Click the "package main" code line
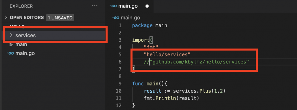The image size is (297, 110). click(x=150, y=25)
